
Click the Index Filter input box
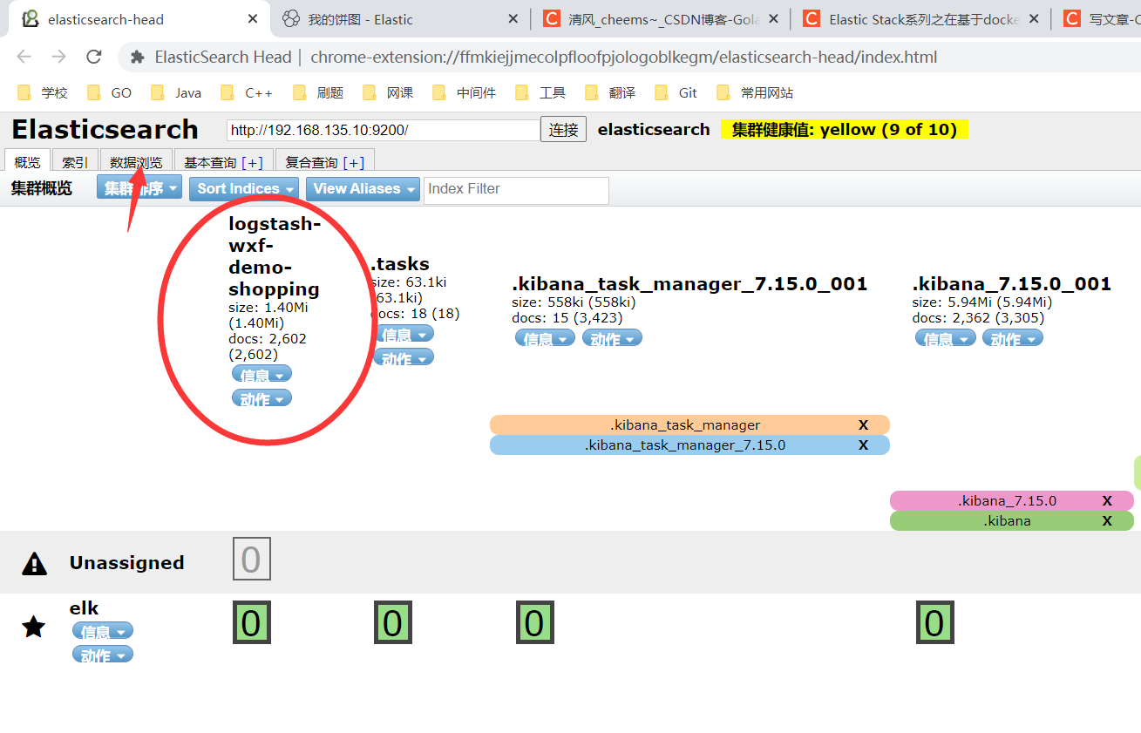coord(516,190)
